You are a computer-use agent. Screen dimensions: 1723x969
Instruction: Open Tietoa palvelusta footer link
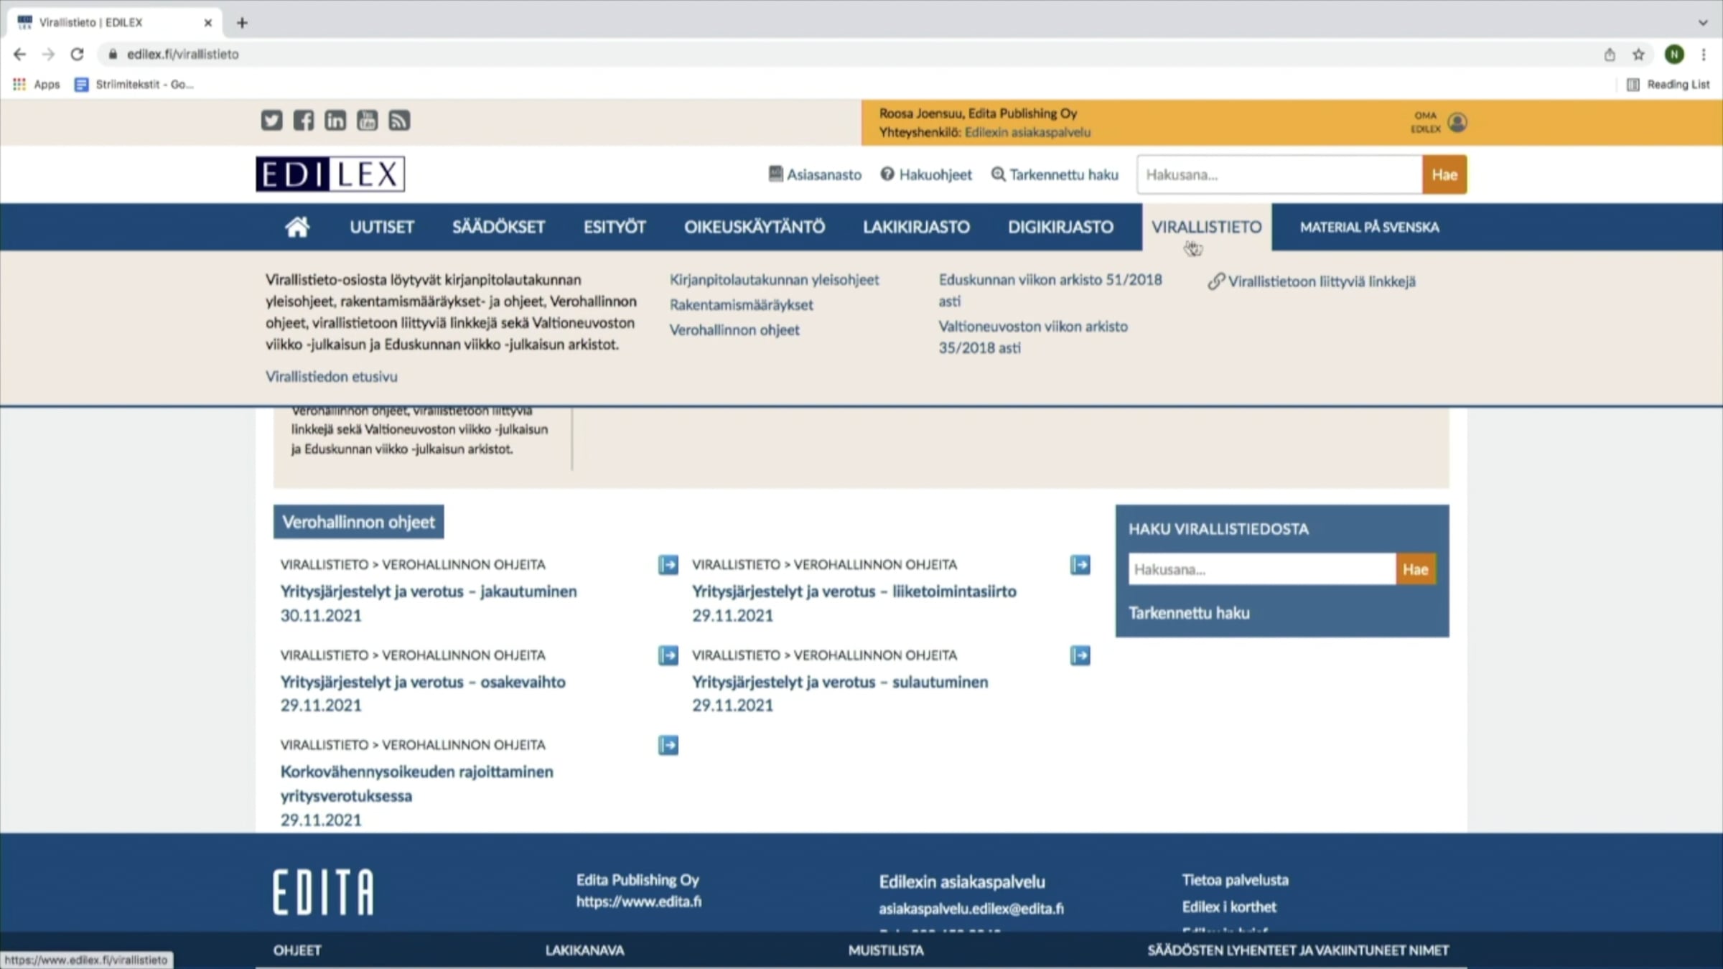pyautogui.click(x=1235, y=880)
